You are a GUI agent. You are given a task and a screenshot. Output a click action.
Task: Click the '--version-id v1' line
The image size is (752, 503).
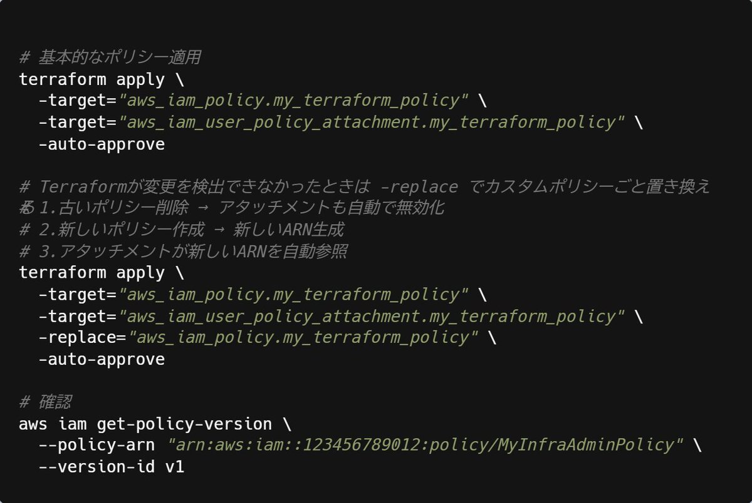pos(111,467)
